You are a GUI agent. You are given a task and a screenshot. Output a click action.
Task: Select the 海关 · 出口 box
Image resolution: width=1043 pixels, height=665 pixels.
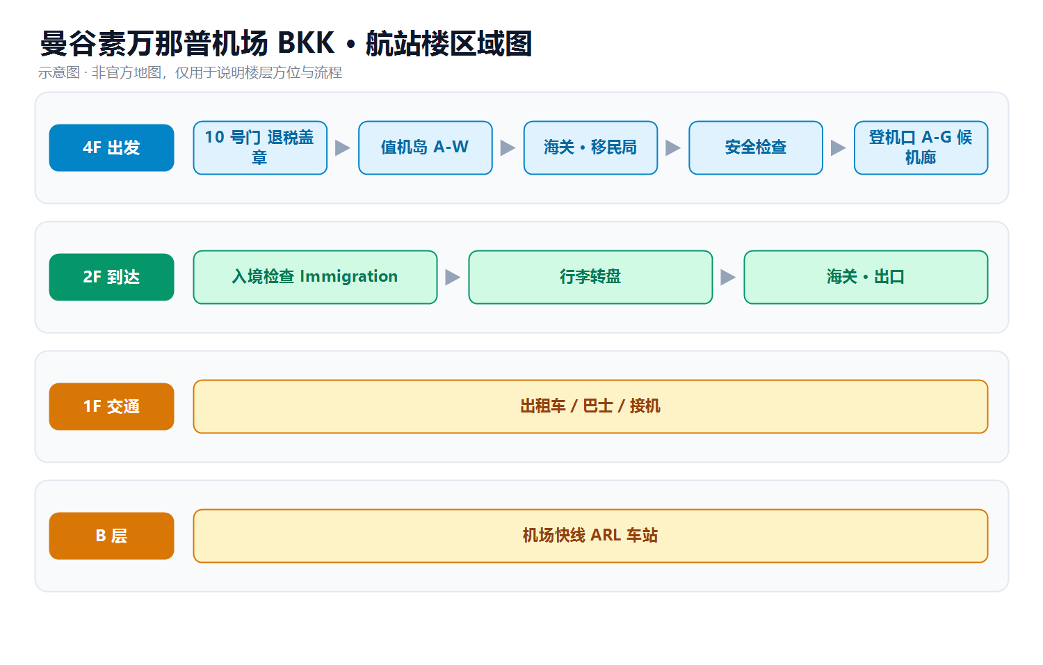(x=866, y=277)
